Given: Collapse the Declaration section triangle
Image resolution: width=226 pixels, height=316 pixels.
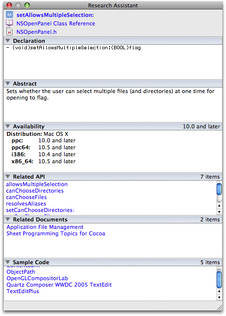Looking at the screenshot, I should coord(8,40).
